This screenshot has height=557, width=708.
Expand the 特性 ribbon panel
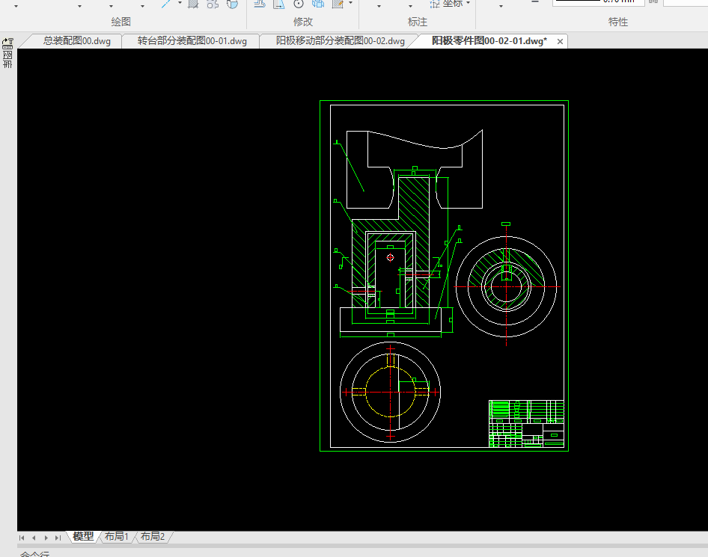click(617, 22)
